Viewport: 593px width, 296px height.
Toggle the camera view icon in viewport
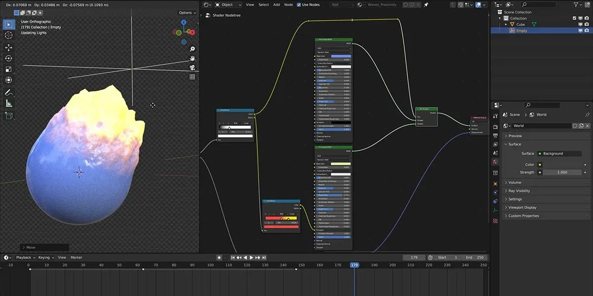(x=192, y=68)
